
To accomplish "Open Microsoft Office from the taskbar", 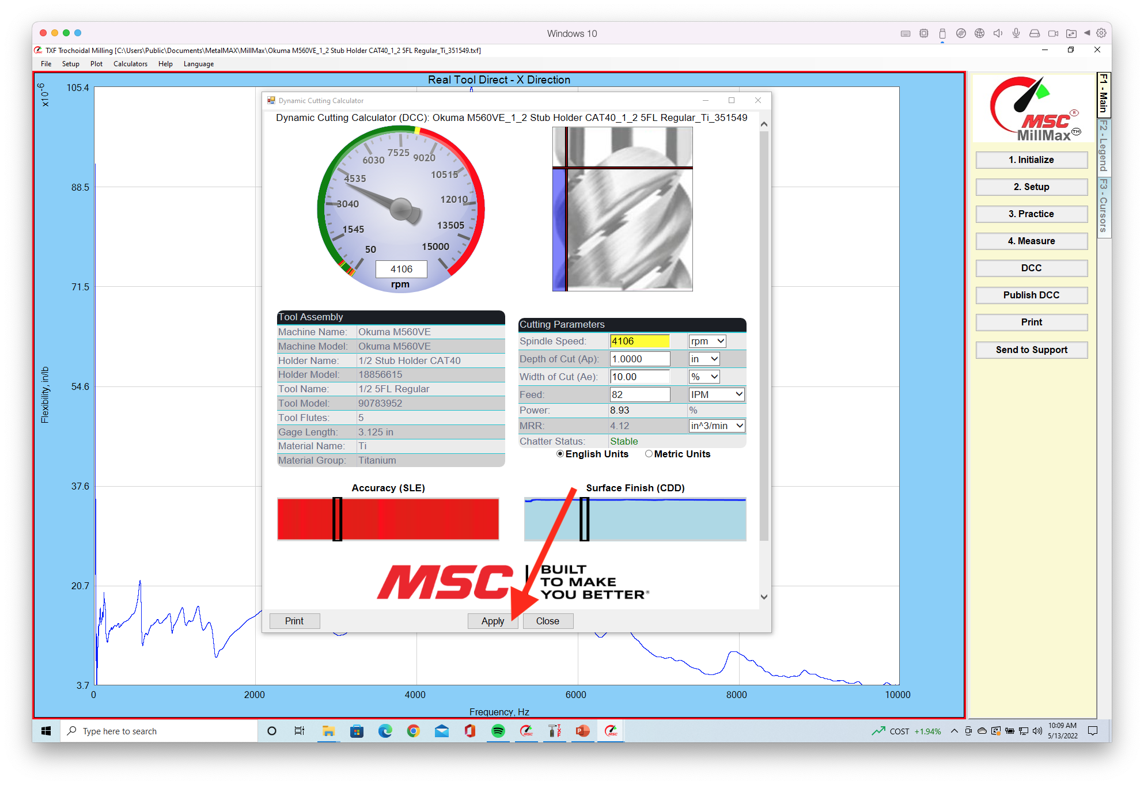I will (470, 731).
